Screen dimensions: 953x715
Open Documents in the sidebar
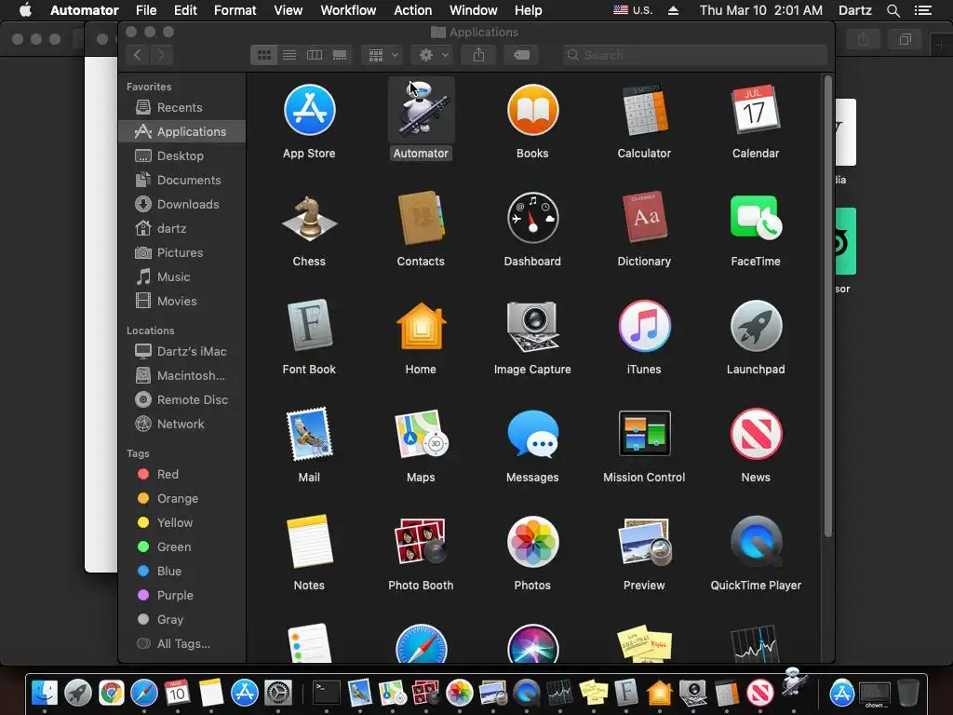(x=181, y=180)
